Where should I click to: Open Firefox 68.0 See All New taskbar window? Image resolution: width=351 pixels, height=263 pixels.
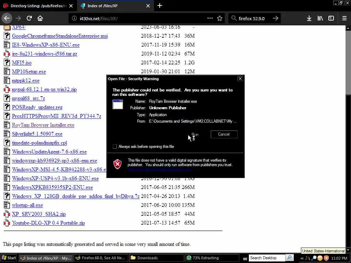(x=101, y=258)
